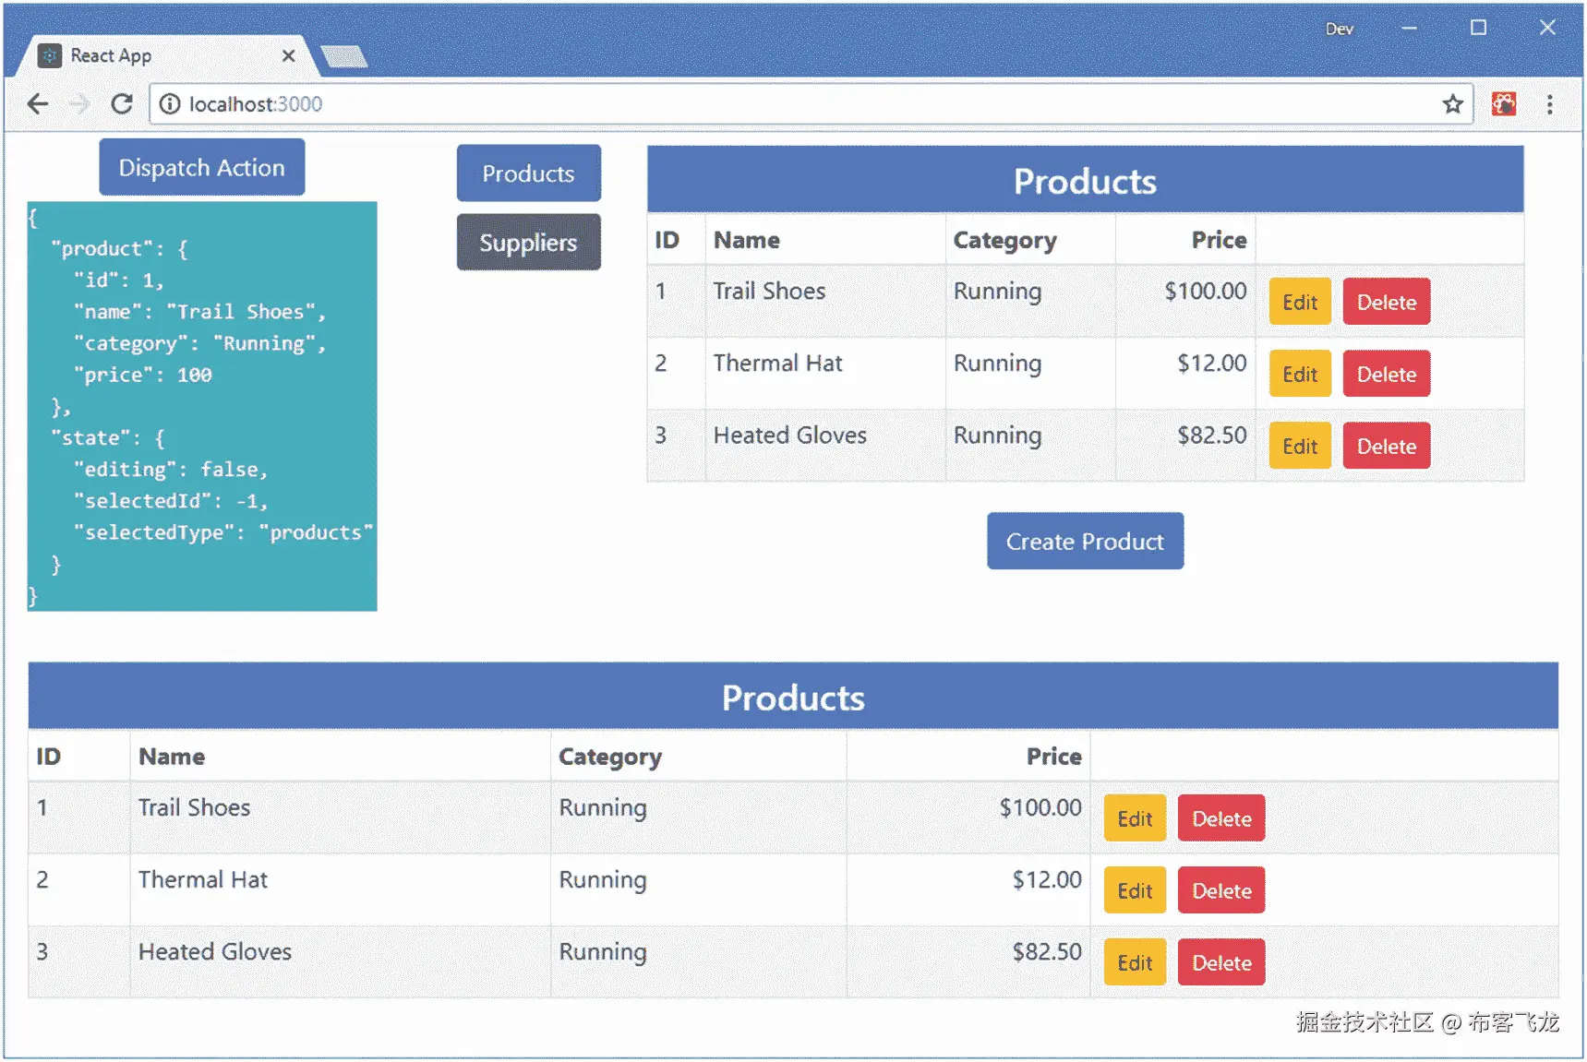Click the browser back arrow
The width and height of the screenshot is (1587, 1062).
click(x=38, y=104)
